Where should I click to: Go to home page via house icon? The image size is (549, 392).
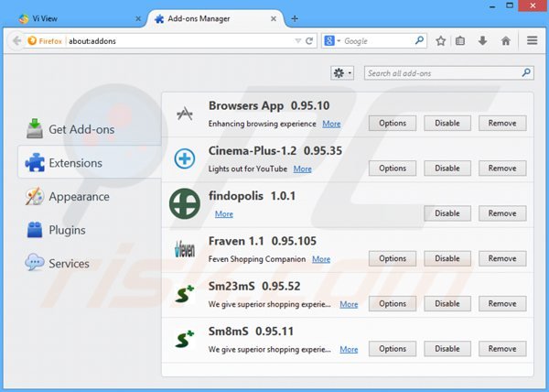click(506, 41)
